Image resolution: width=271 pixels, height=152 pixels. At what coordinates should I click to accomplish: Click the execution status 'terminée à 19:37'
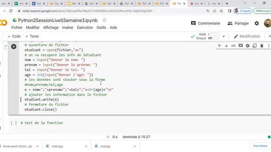136,137
